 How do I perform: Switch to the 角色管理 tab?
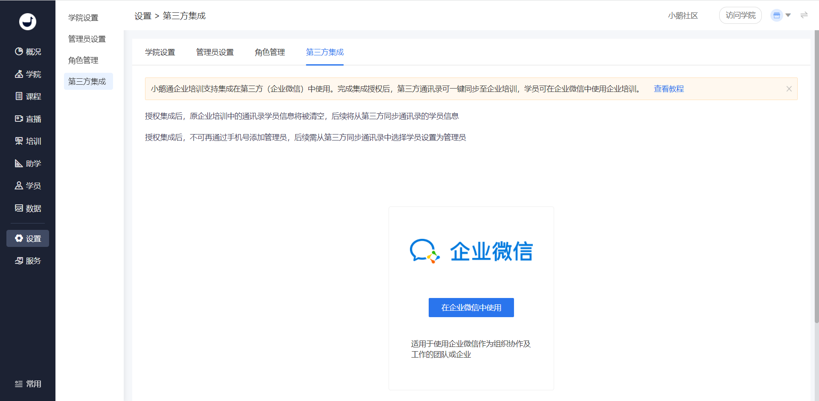coord(270,52)
